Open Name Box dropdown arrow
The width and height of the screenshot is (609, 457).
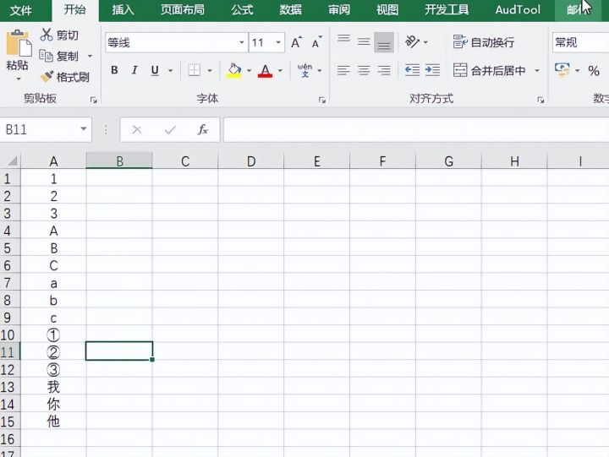point(84,128)
